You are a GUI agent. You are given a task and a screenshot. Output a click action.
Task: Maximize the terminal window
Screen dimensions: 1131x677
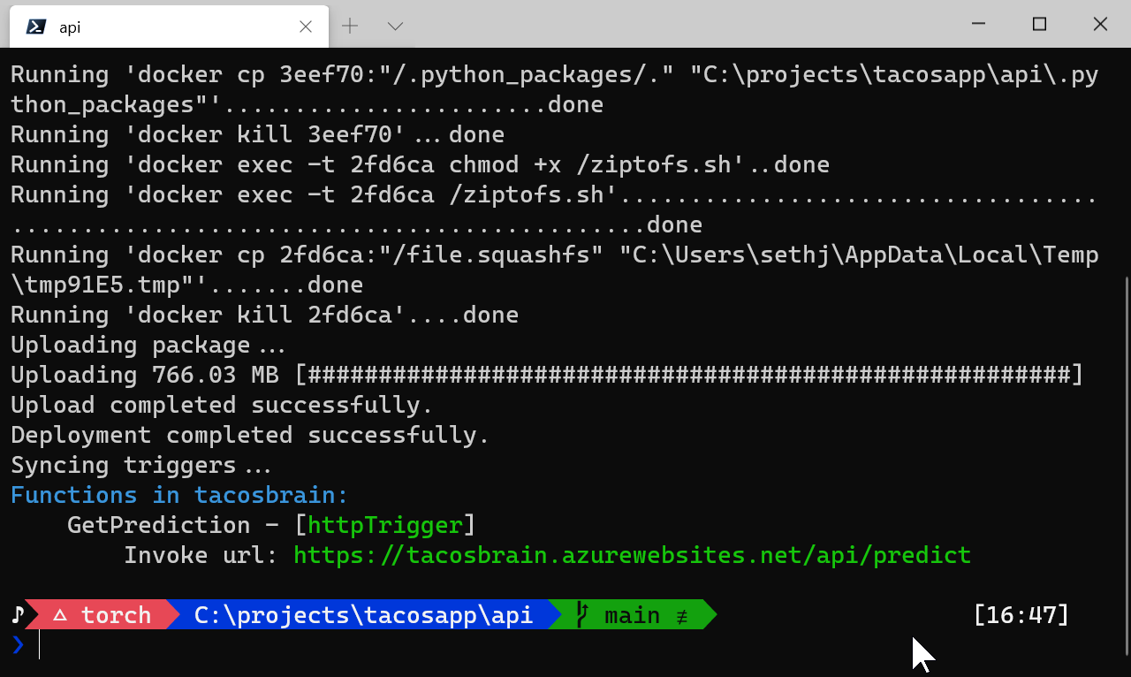(x=1039, y=25)
